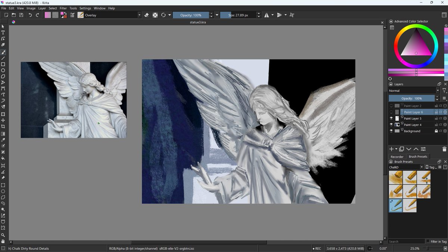Expand the add layer type arrow

[x=396, y=149]
